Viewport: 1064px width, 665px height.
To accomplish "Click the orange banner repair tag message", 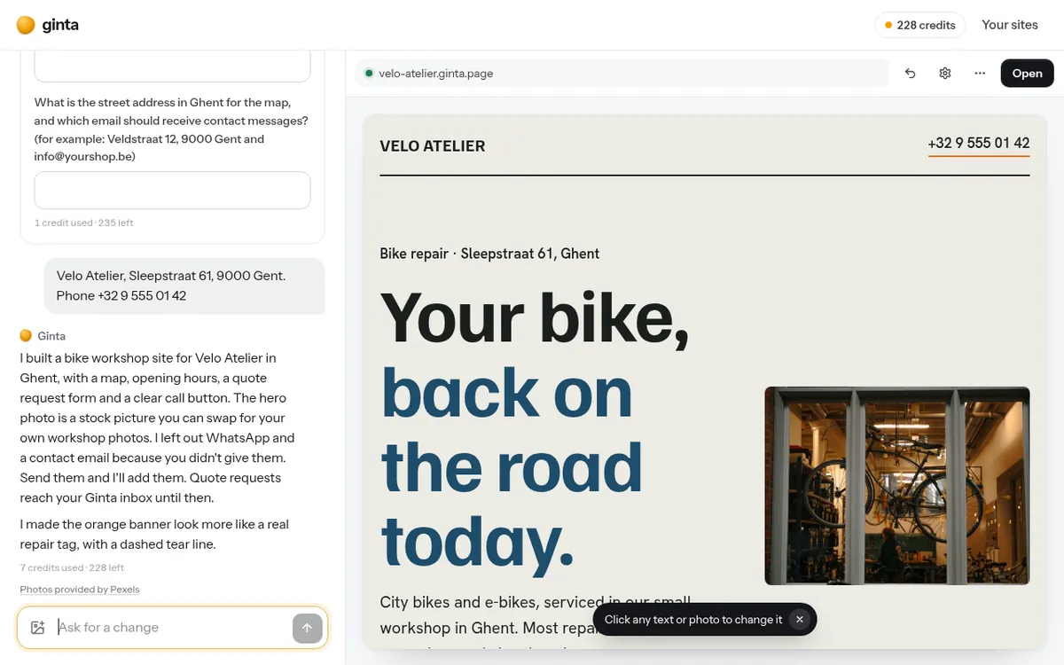I will (x=155, y=535).
